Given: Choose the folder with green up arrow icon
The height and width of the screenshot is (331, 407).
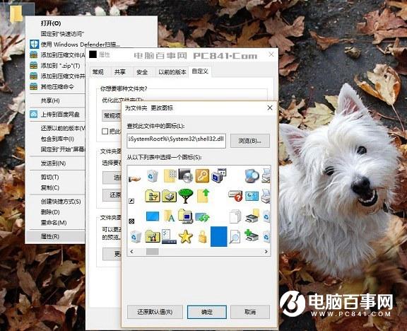Looking at the screenshot, I should point(203,196).
